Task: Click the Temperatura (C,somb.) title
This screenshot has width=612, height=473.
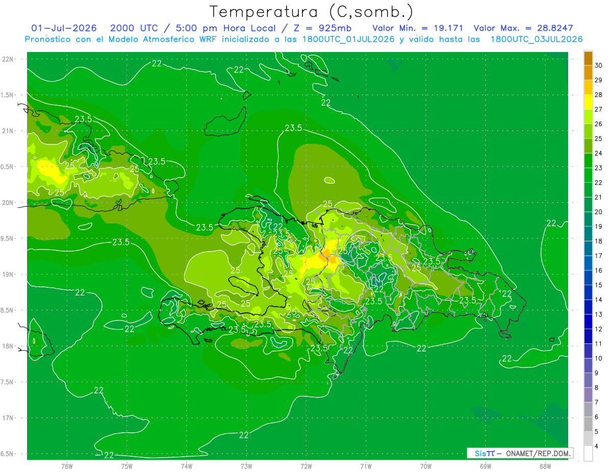Action: [312, 11]
